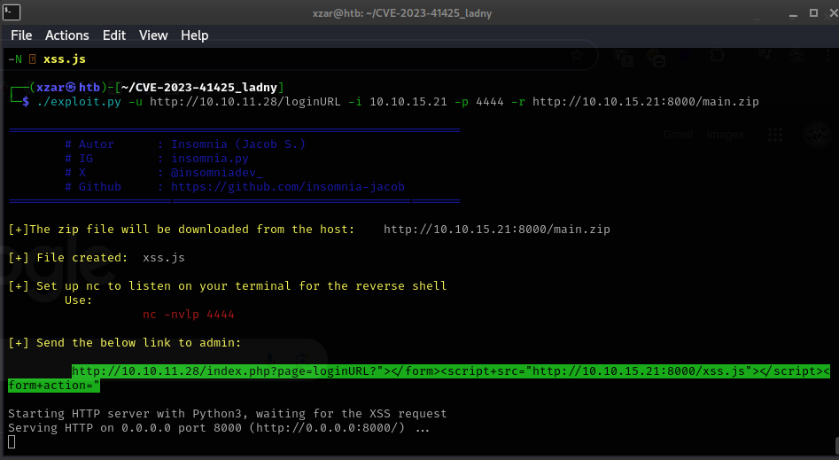
Task: Click the terminal icon in the title bar
Action: coord(12,12)
